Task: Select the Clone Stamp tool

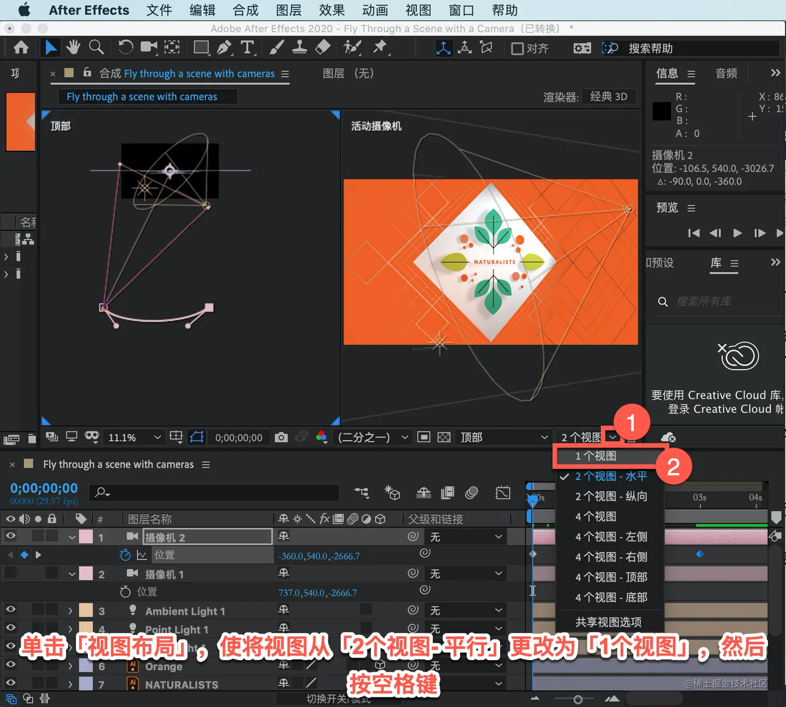Action: pos(299,48)
